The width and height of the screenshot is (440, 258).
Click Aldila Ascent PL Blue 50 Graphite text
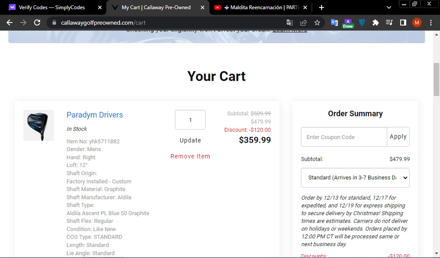click(x=108, y=213)
